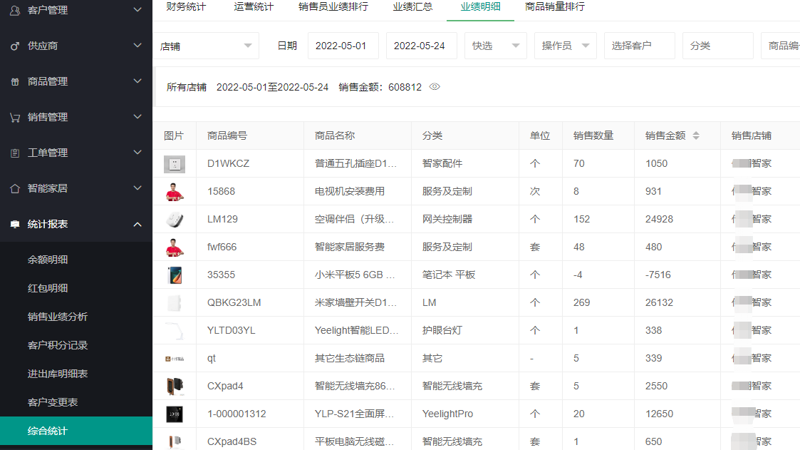The image size is (800, 450).
Task: Open 红包明细 in the sidebar
Action: [x=48, y=289]
